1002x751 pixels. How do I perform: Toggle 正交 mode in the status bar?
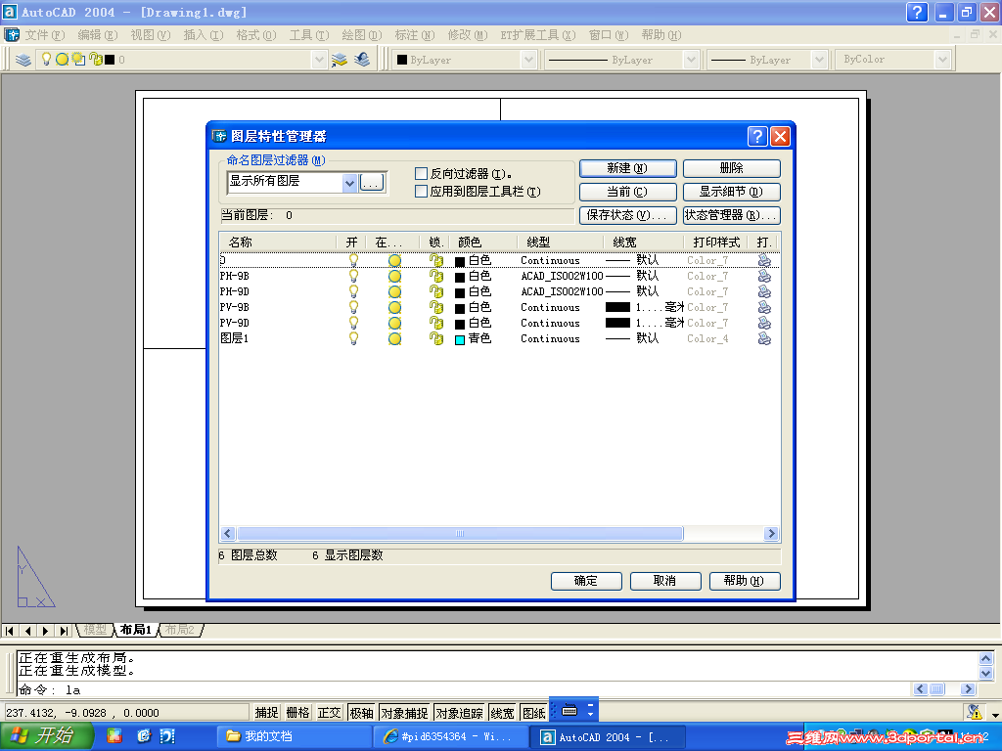pyautogui.click(x=330, y=713)
